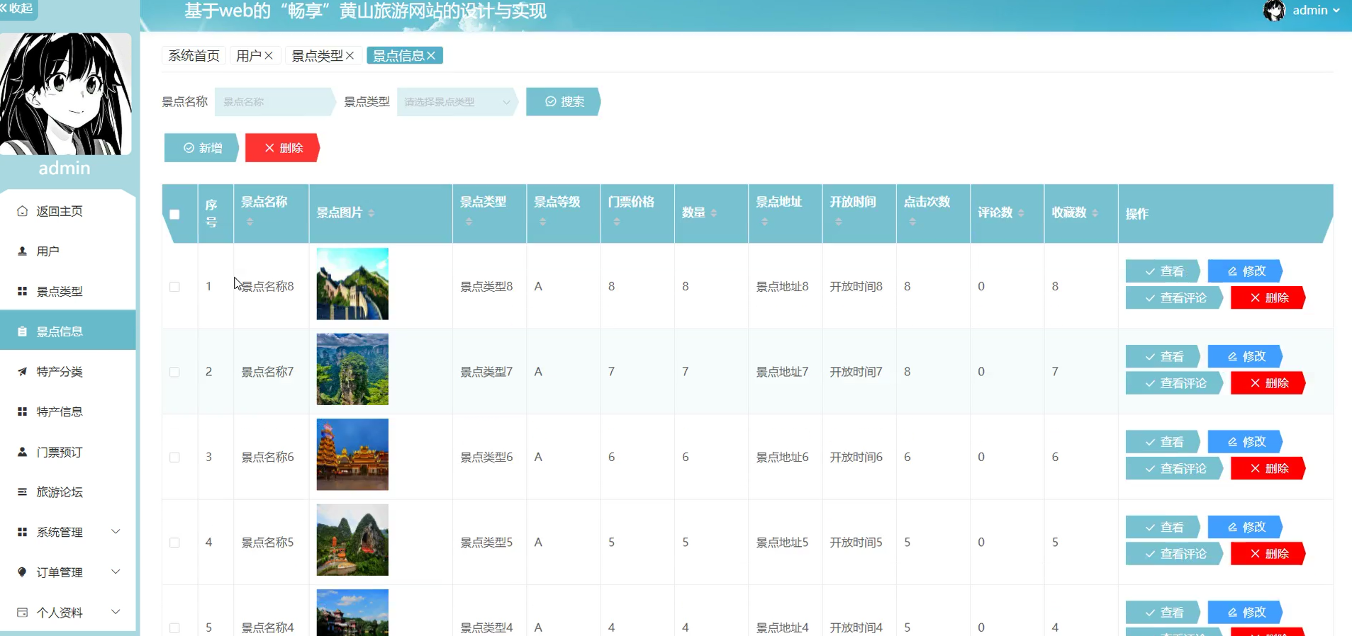Click the card icon beside 个人资料
The height and width of the screenshot is (636, 1352).
(x=22, y=613)
